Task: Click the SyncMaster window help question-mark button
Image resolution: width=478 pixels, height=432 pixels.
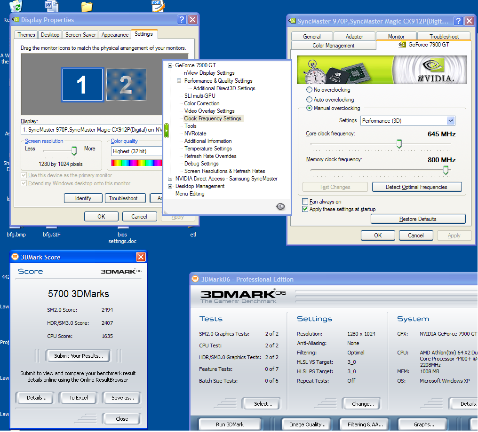Action: (458, 21)
